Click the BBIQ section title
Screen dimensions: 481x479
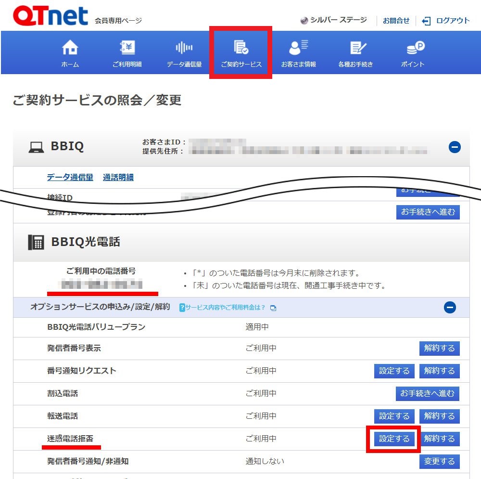[x=67, y=146]
